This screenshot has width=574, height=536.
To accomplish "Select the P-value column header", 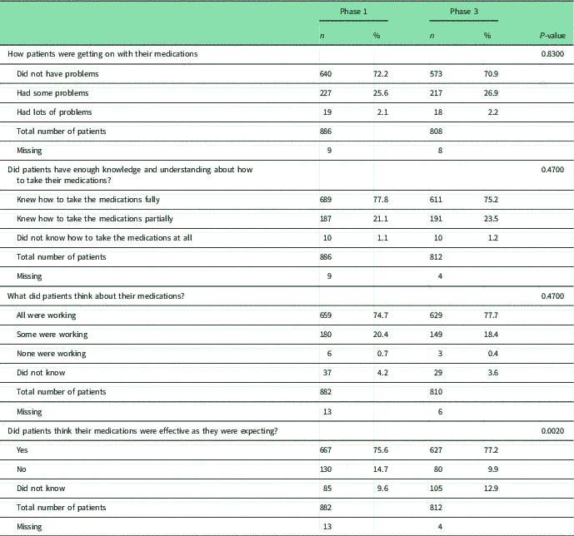I will point(550,36).
